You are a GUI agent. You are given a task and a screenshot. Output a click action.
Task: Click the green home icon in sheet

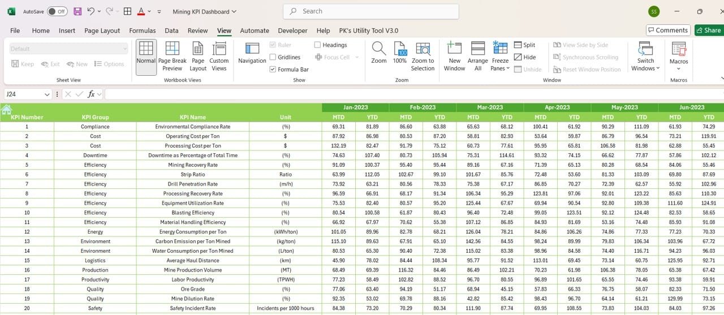[6, 109]
